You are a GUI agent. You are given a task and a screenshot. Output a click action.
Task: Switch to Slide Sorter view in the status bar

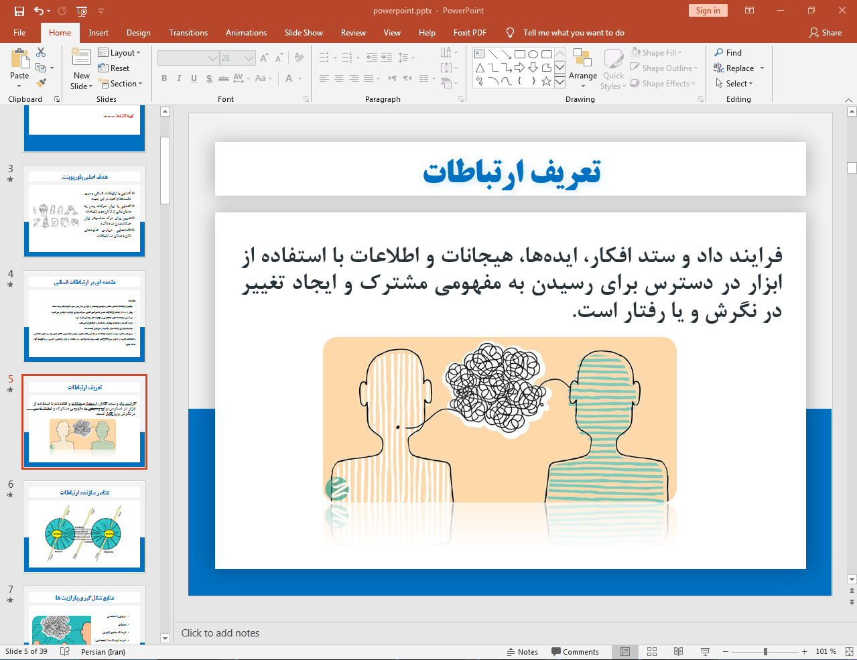pyautogui.click(x=652, y=652)
